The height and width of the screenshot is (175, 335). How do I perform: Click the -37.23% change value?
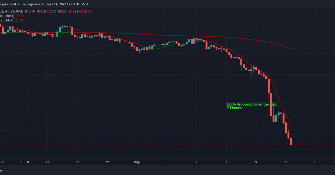click(x=81, y=11)
